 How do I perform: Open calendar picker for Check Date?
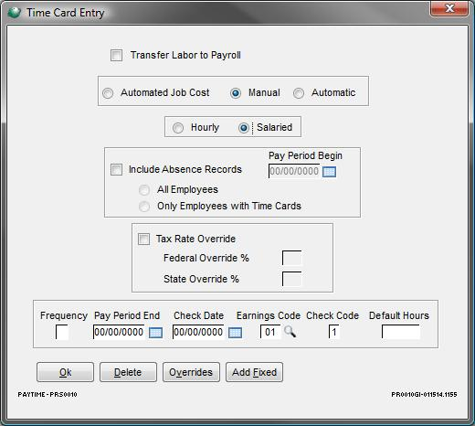pos(235,333)
